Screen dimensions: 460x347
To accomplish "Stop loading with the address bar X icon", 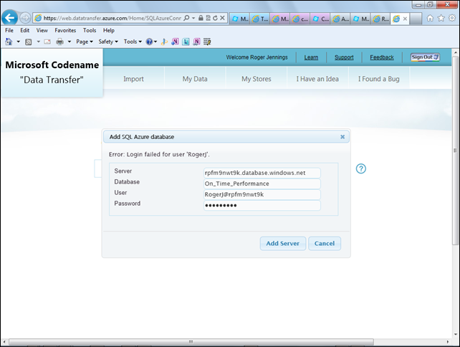I will pyautogui.click(x=222, y=18).
